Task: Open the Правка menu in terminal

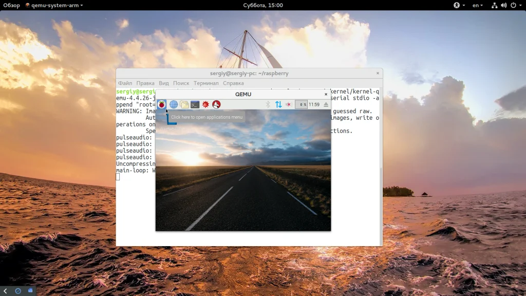Action: (145, 83)
